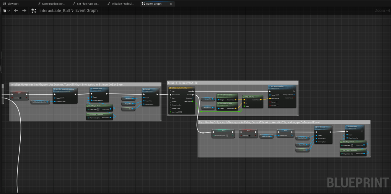Click the back navigation arrow
This screenshot has height=194, width=391.
16,11
